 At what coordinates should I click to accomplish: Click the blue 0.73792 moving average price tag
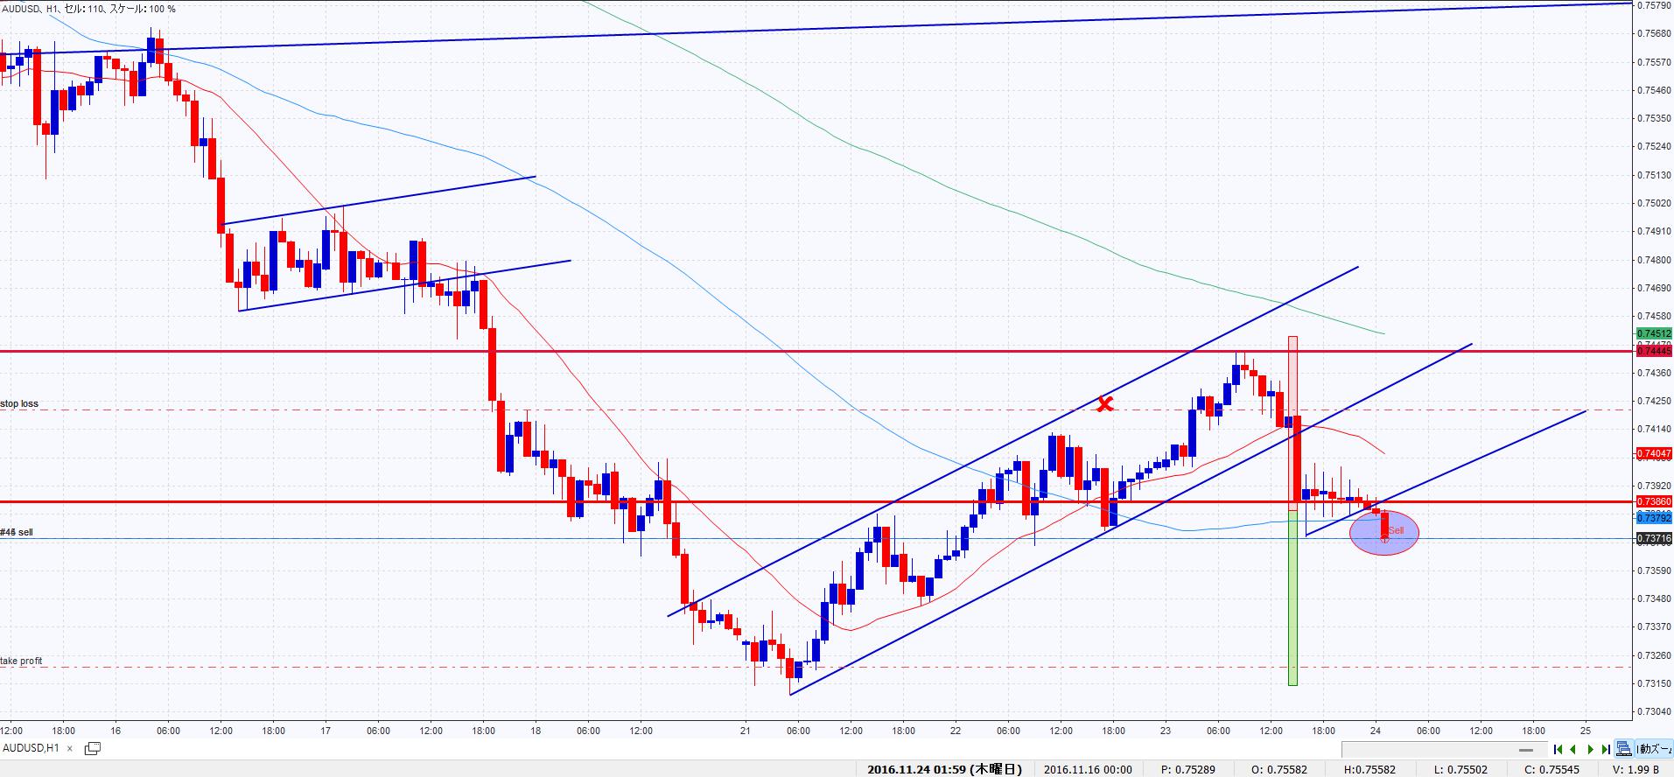point(1653,518)
